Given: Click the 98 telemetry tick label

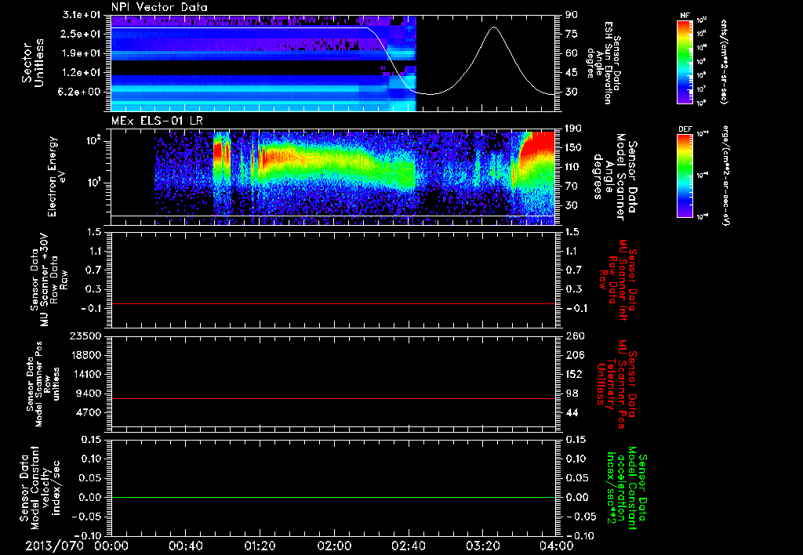Looking at the screenshot, I should pyautogui.click(x=572, y=394).
